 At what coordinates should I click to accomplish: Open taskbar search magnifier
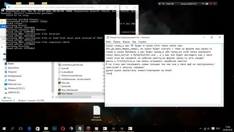(12, 129)
